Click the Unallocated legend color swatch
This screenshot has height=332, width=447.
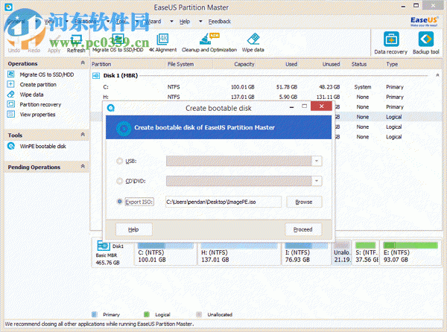click(x=199, y=314)
